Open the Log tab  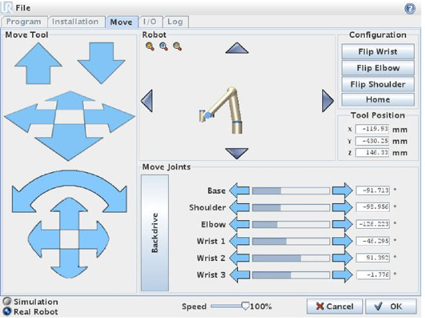[x=175, y=21]
